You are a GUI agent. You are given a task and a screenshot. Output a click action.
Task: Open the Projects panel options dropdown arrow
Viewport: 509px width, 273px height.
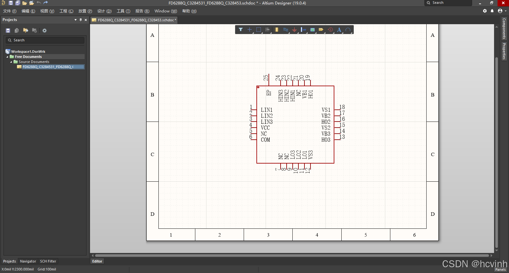(75, 20)
